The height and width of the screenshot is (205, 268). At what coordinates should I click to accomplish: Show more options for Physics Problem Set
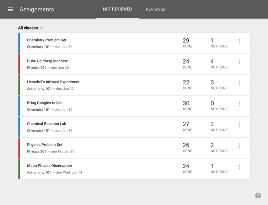coord(240,146)
